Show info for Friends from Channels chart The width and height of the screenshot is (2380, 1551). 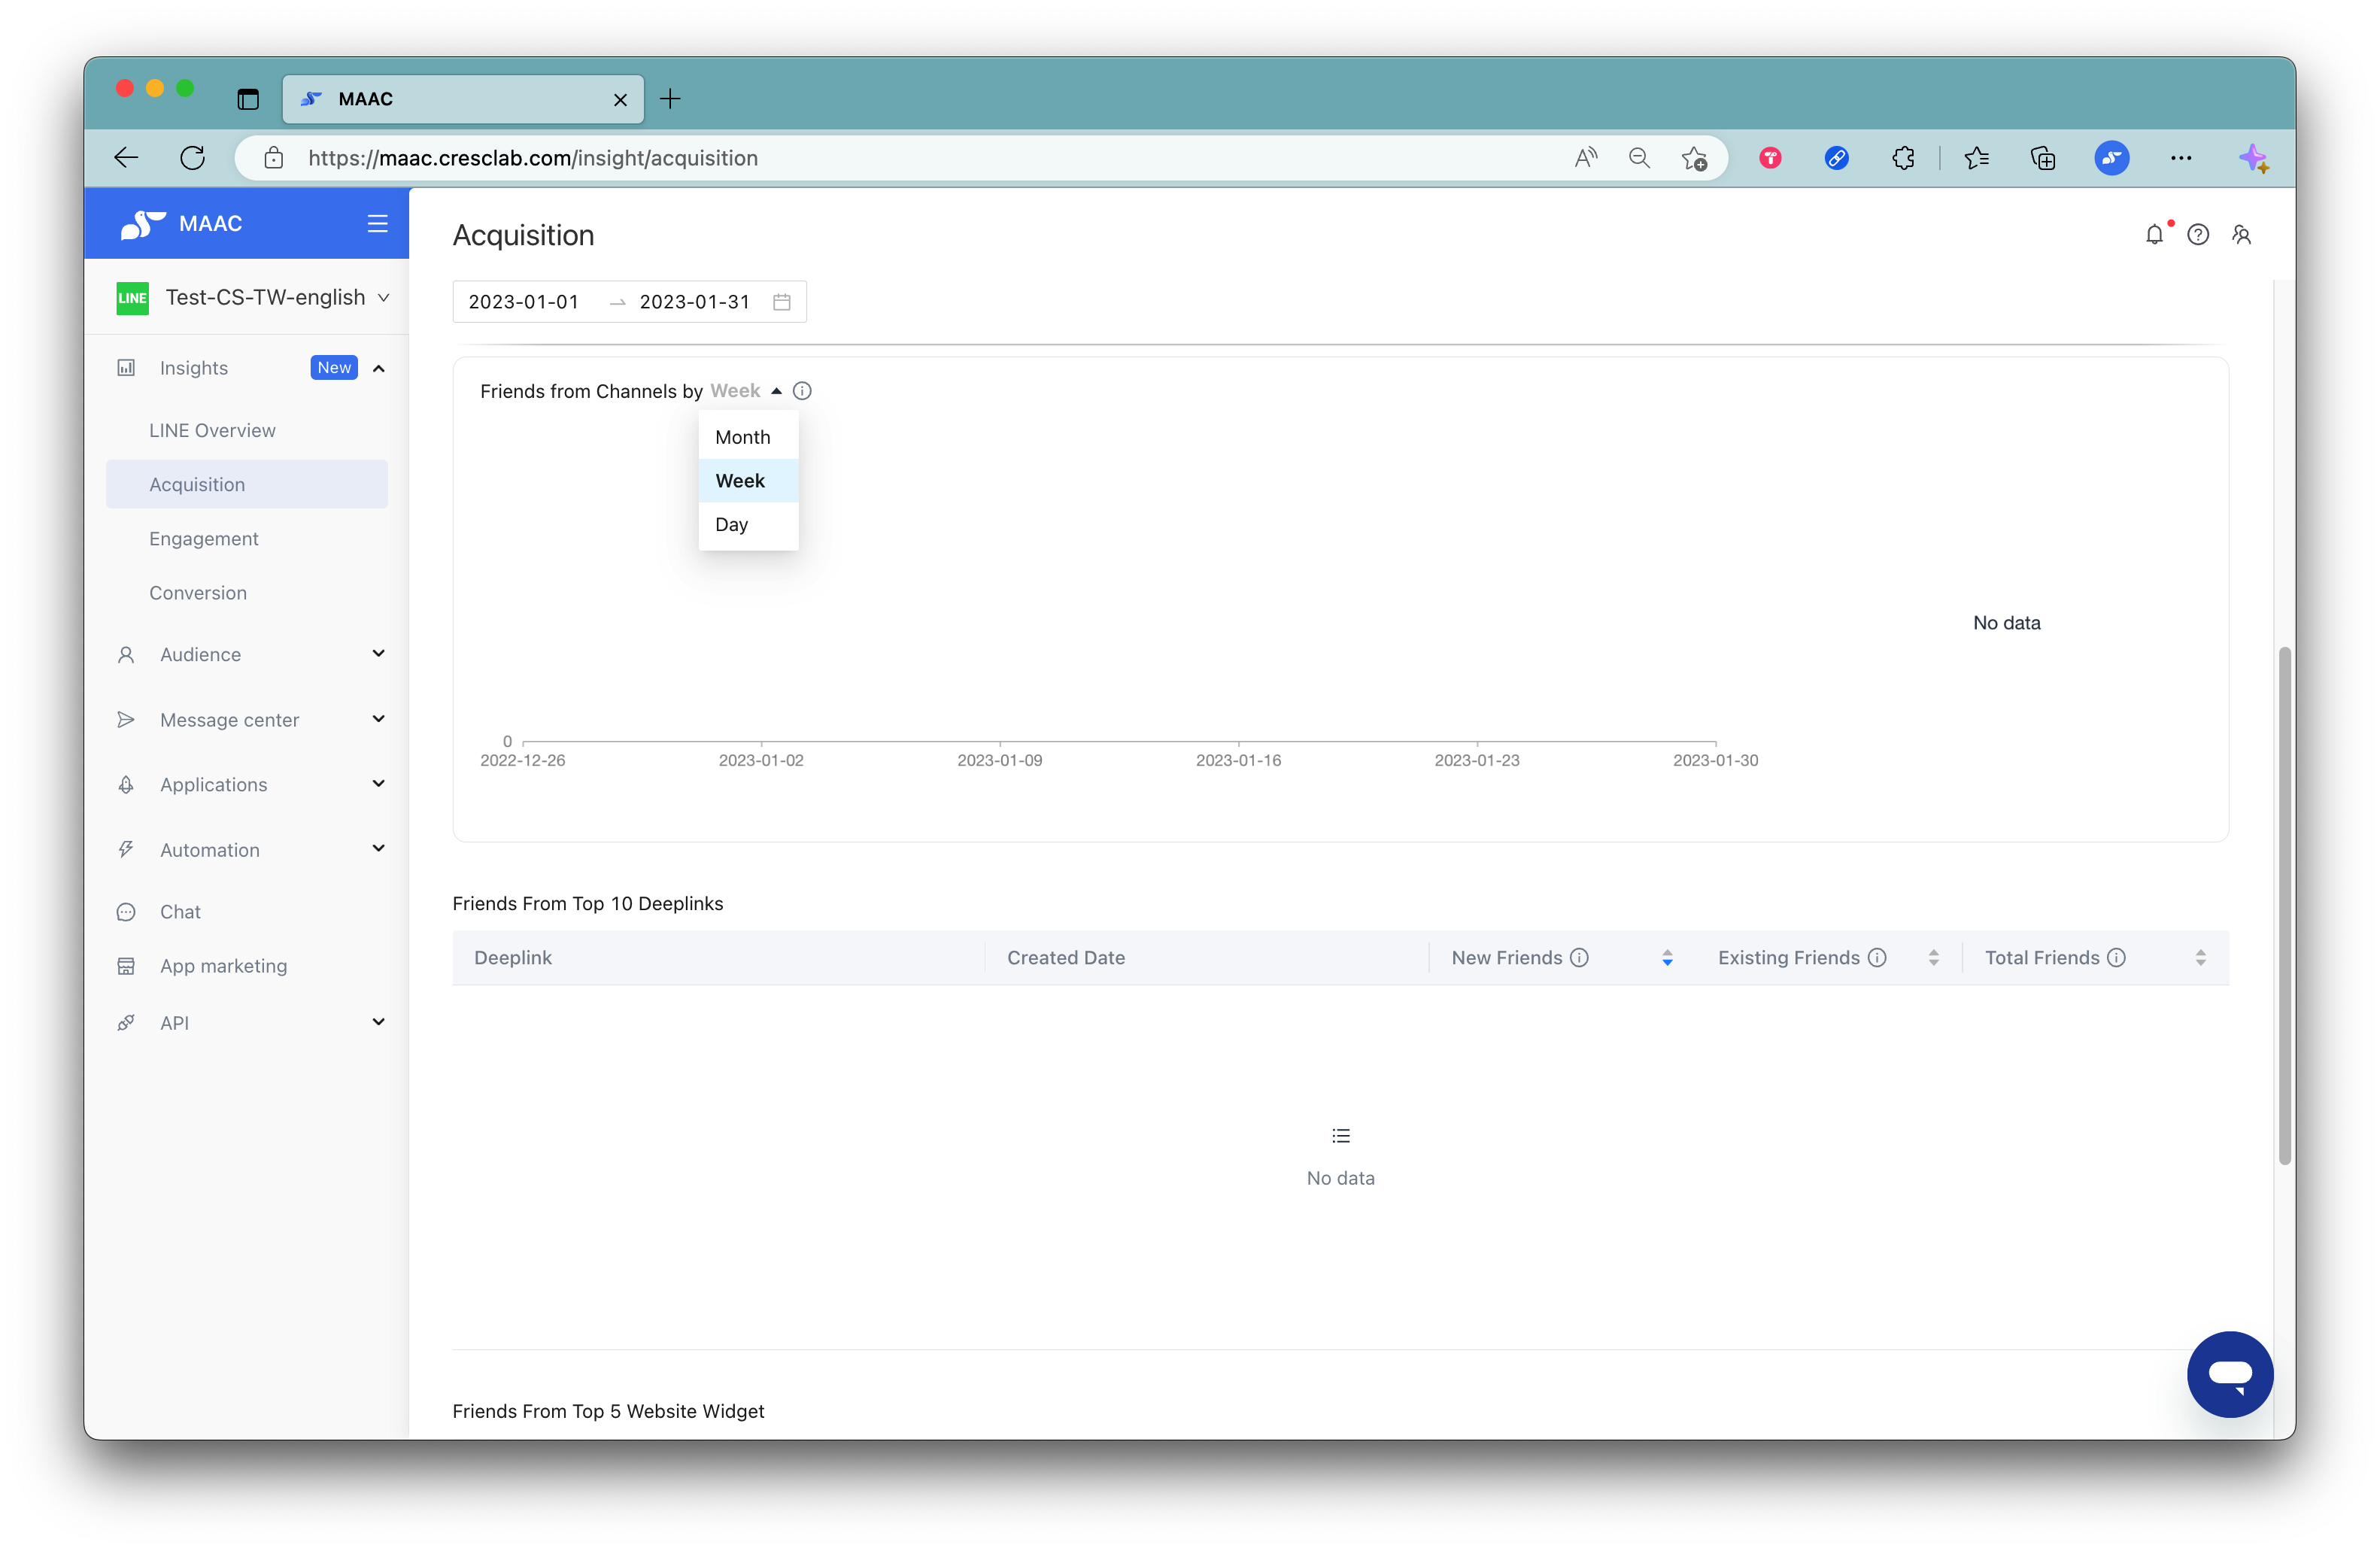(x=802, y=391)
